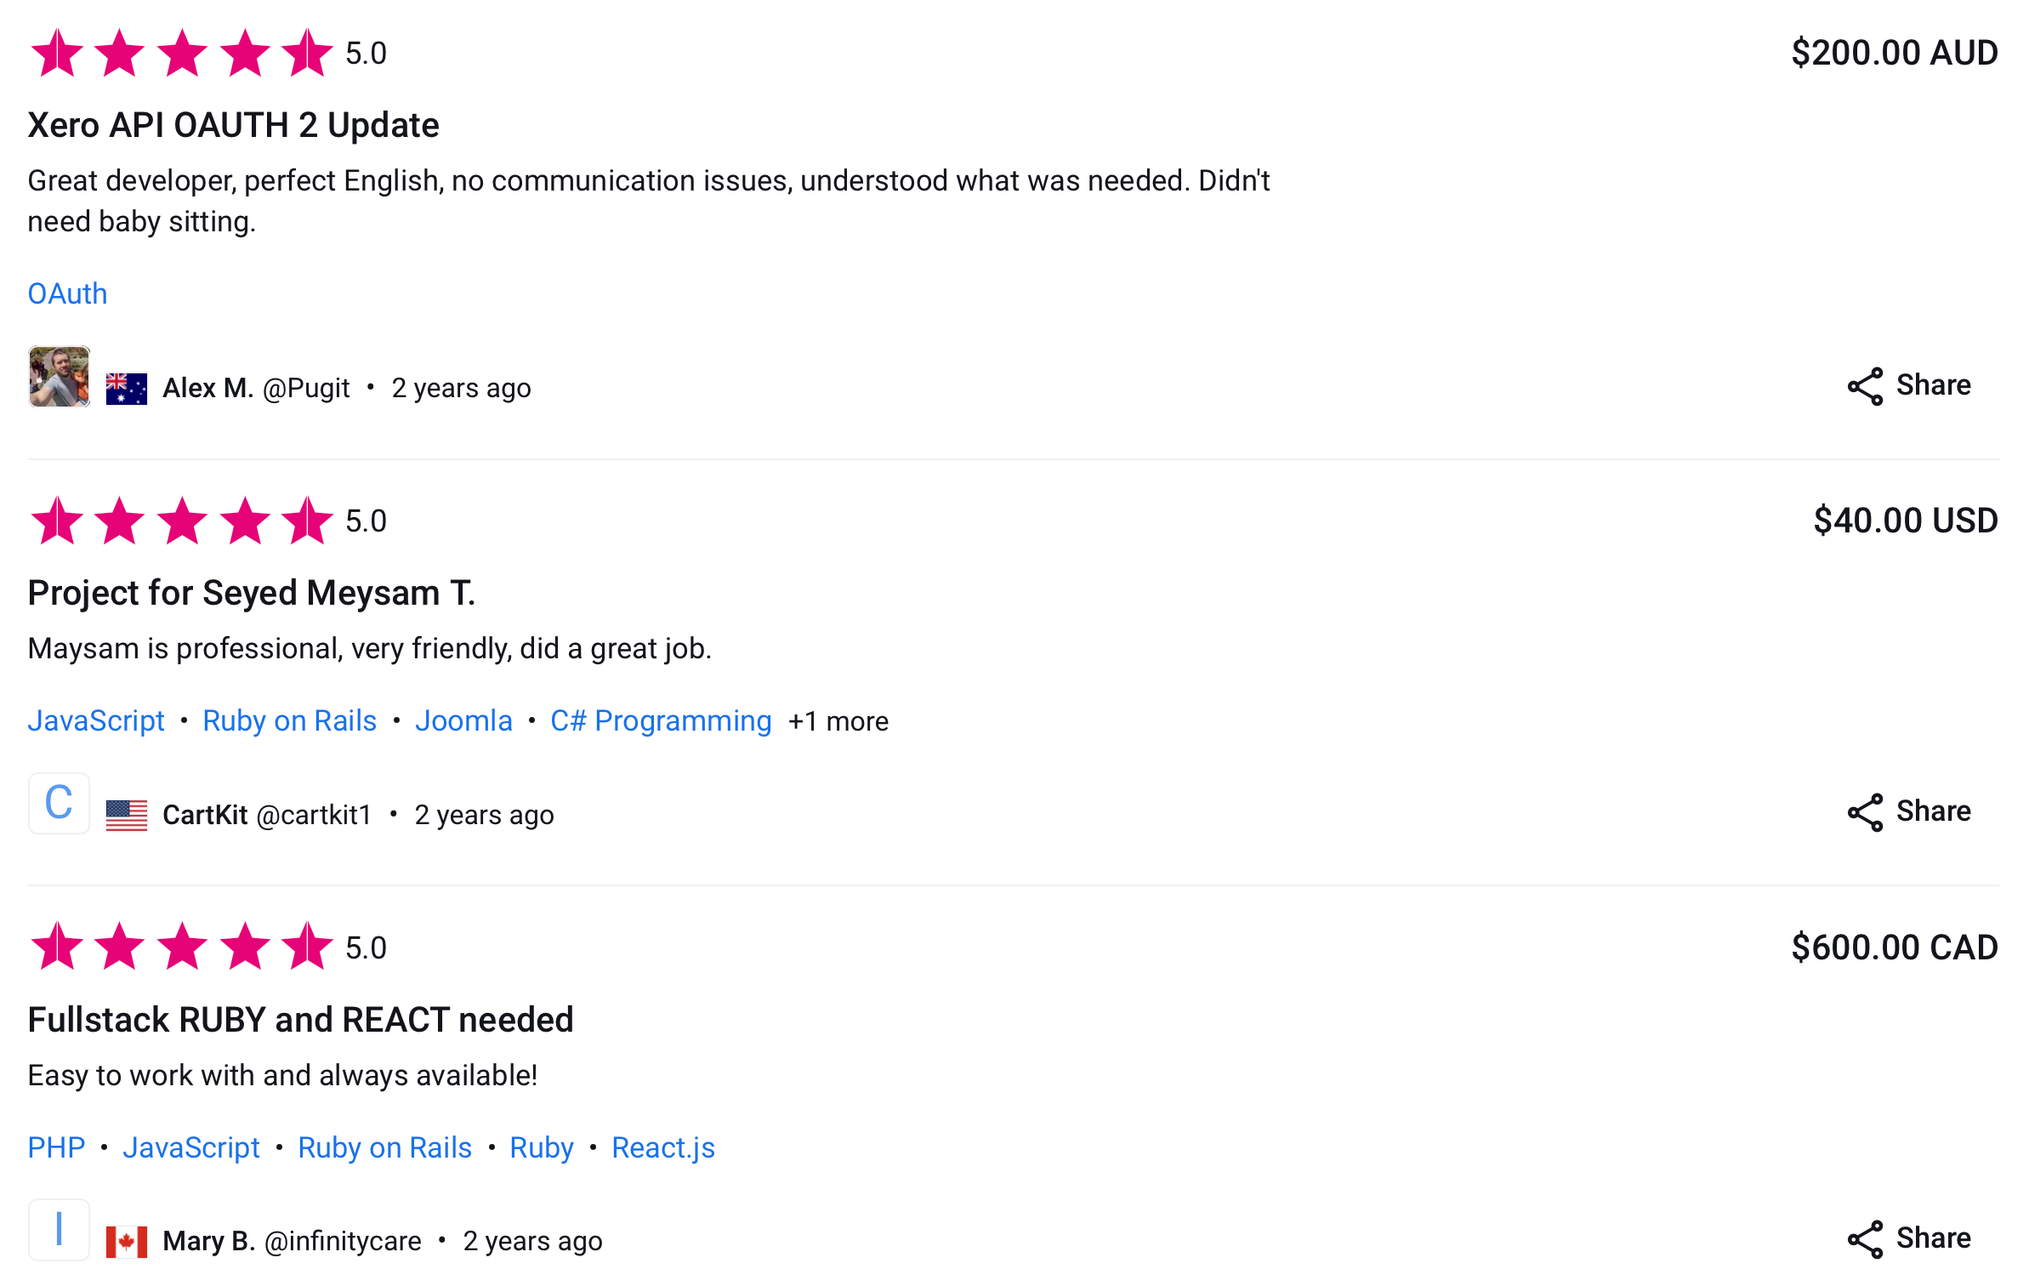Click the share icon on Mary B.'s review
2029x1286 pixels.
pos(1864,1240)
